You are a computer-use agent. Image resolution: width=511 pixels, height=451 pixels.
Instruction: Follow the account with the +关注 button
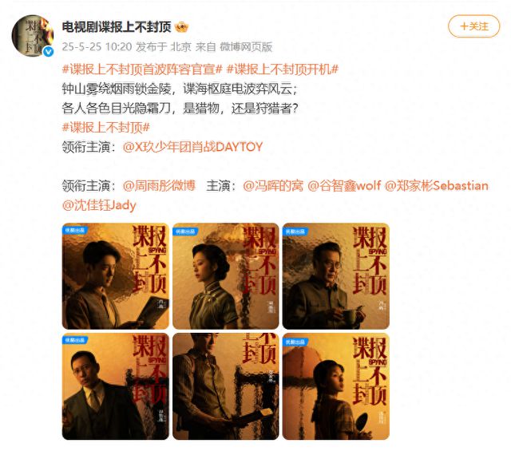pyautogui.click(x=473, y=26)
